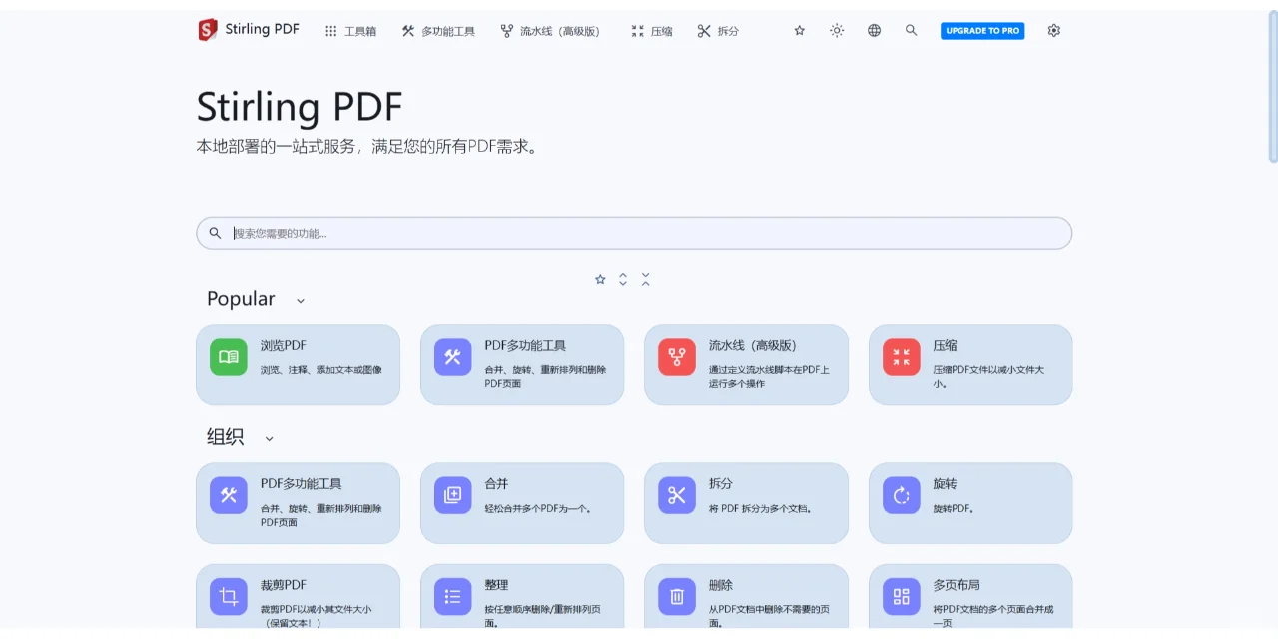Click the Stirling PDF logo icon
The width and height of the screenshot is (1278, 639).
point(207,30)
